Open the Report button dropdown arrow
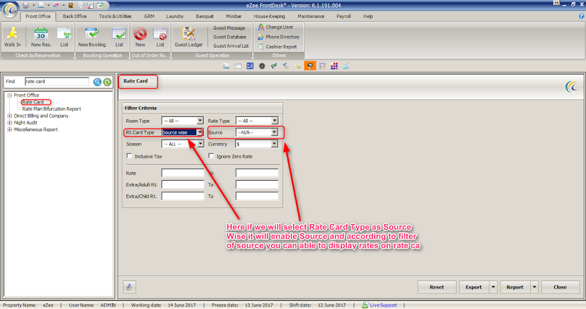 coord(534,287)
